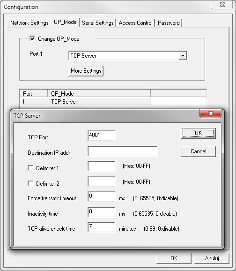Enable the Delimiter 2 checkbox
The height and width of the screenshot is (271, 236).
click(x=30, y=183)
